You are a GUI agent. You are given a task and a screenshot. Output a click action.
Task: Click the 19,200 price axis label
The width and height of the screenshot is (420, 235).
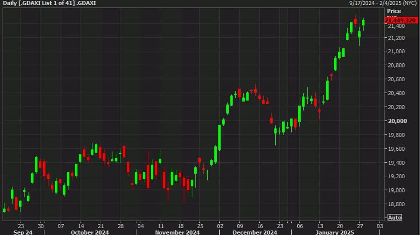[x=396, y=176]
